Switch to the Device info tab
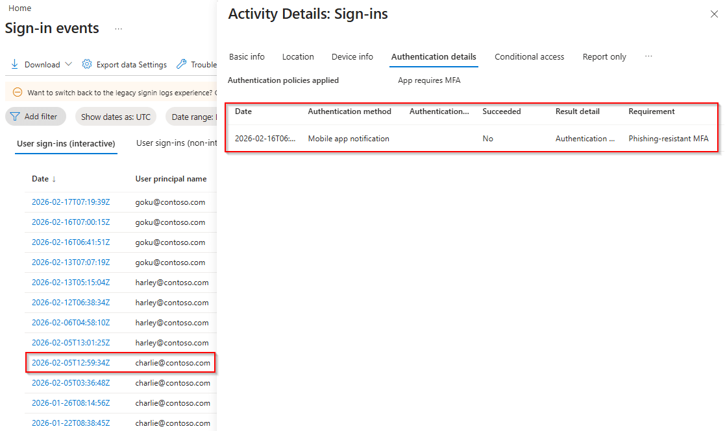 352,56
